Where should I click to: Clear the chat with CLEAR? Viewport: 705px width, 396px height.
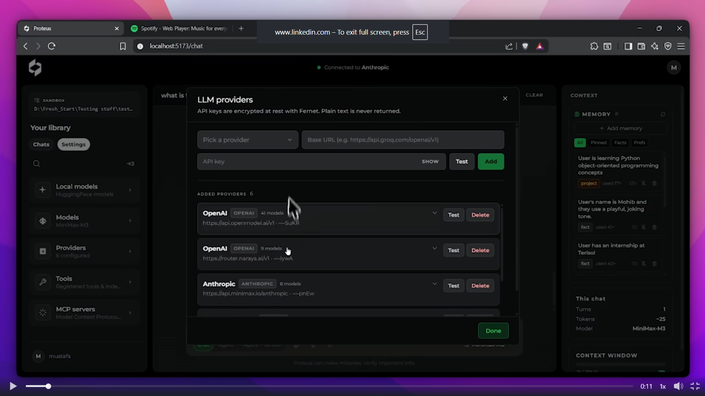[534, 95]
